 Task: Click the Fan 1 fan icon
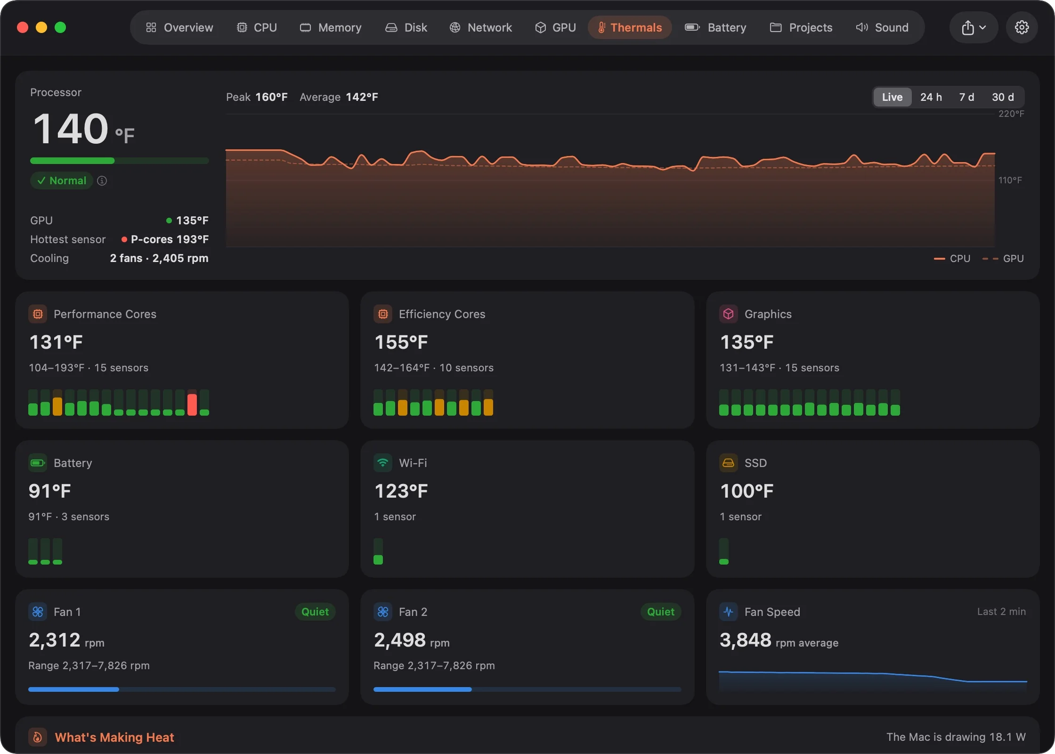(38, 612)
